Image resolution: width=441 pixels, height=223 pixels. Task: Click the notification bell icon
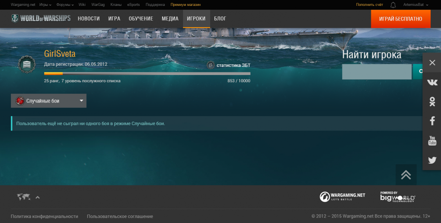[x=393, y=5]
